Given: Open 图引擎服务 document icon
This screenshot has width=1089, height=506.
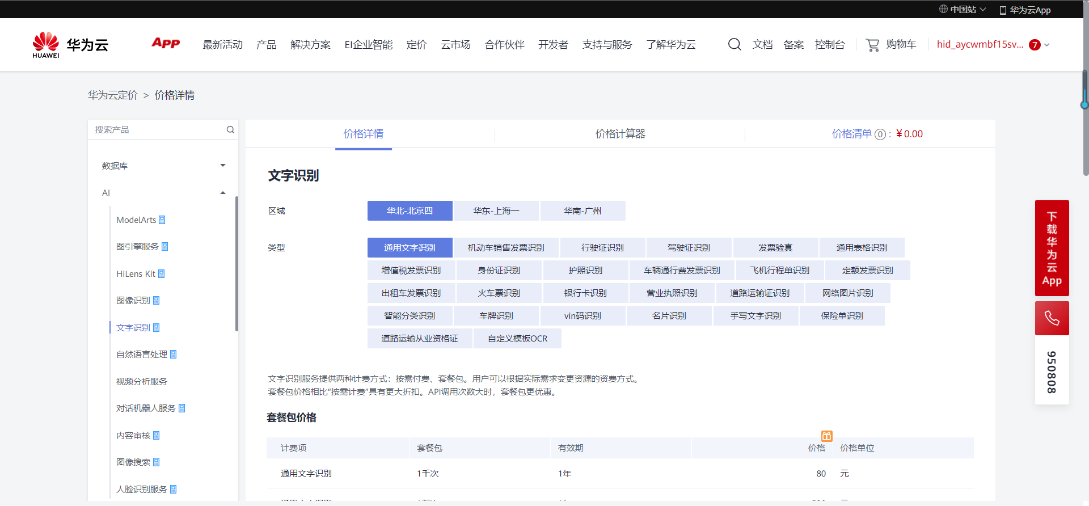Looking at the screenshot, I should click(165, 246).
